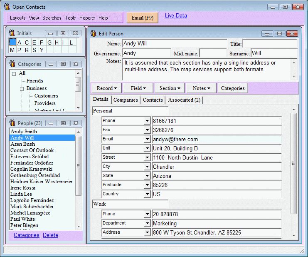
Task: Open the Notes dropdown menu
Action: click(201, 88)
